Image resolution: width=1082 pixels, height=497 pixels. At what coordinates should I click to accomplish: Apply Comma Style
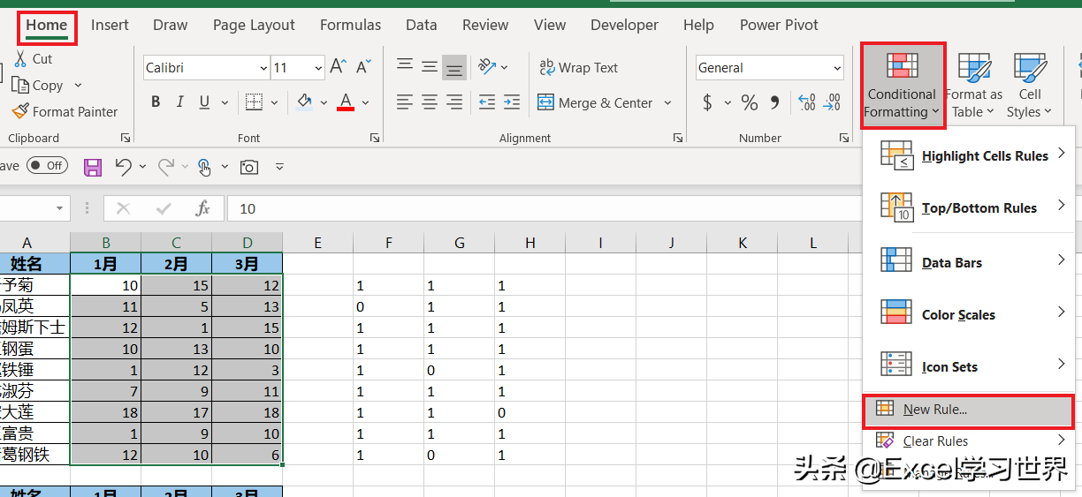pos(775,102)
